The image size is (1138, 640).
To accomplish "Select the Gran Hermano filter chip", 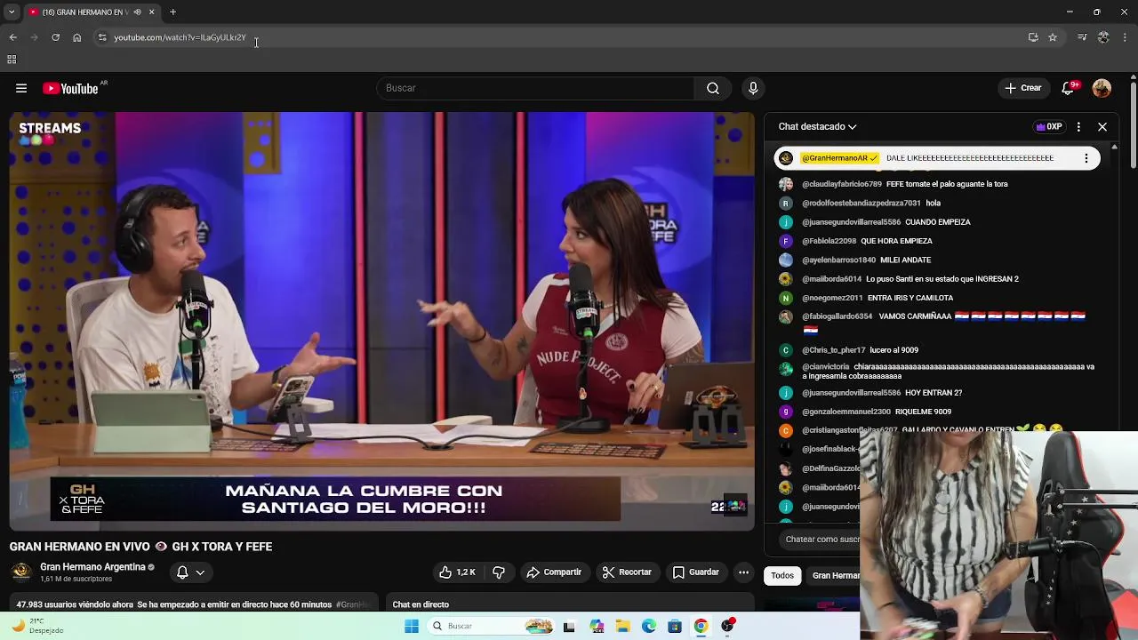I will pos(834,575).
